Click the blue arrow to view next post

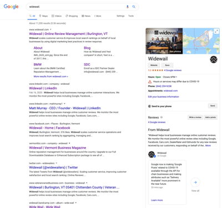click(195, 182)
